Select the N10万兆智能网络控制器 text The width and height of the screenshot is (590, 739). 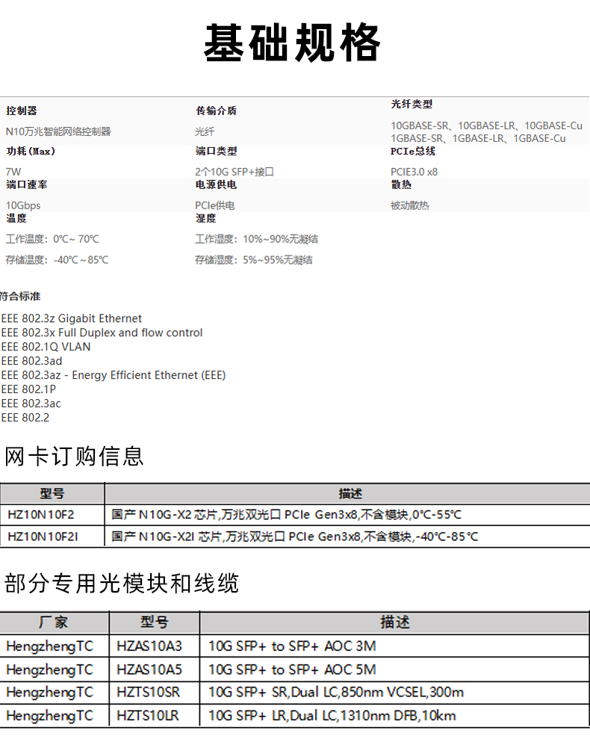coord(58,131)
